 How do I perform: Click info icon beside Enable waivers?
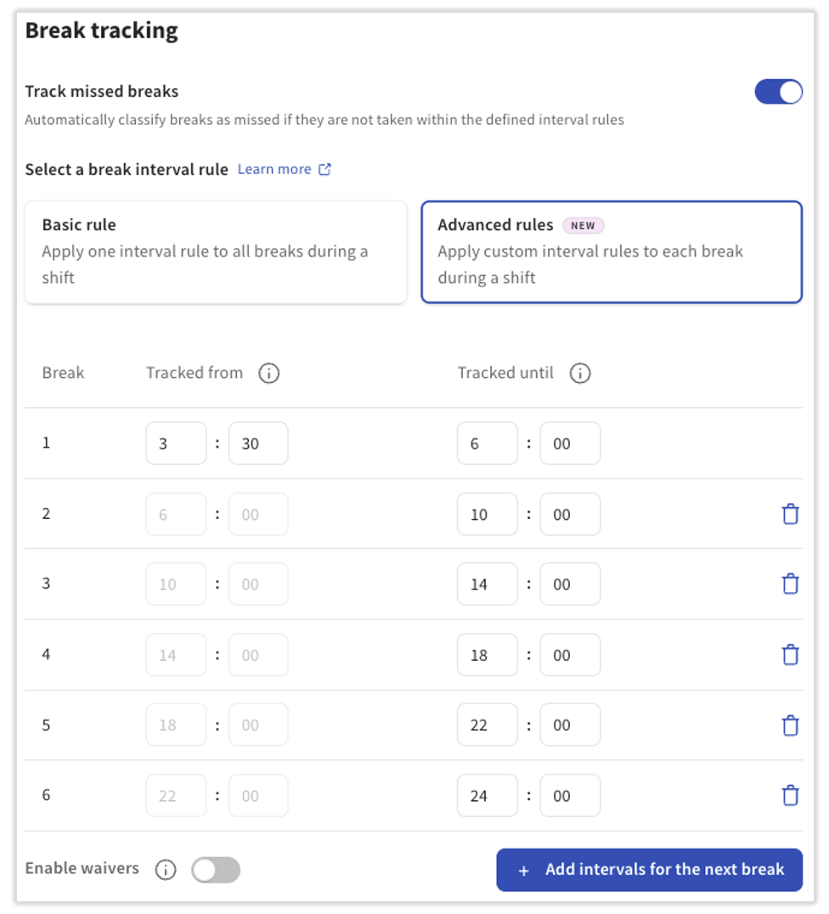(x=166, y=870)
